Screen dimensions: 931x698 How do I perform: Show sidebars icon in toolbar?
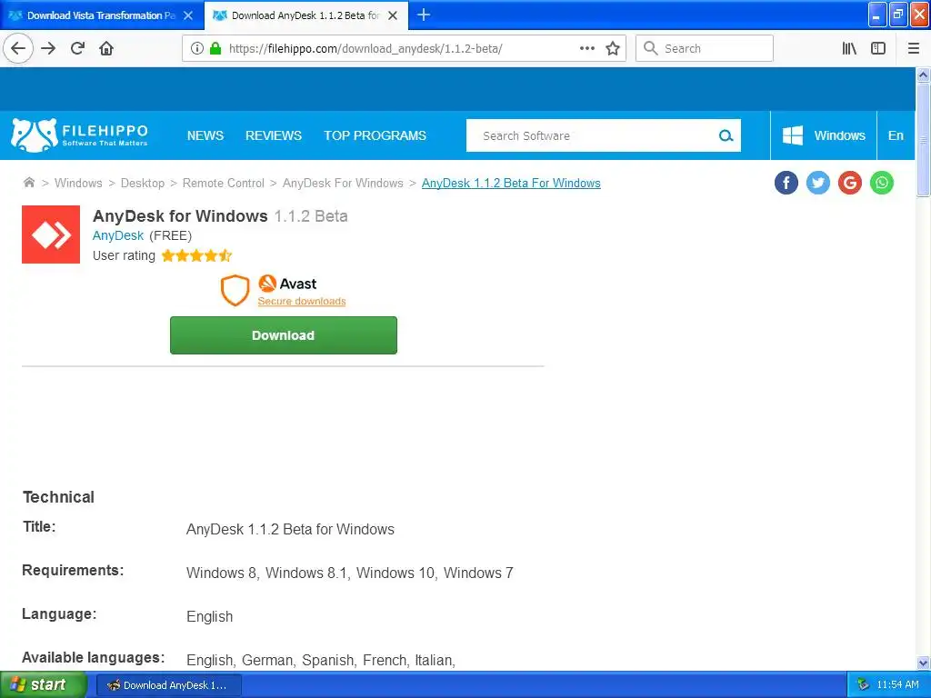point(878,48)
